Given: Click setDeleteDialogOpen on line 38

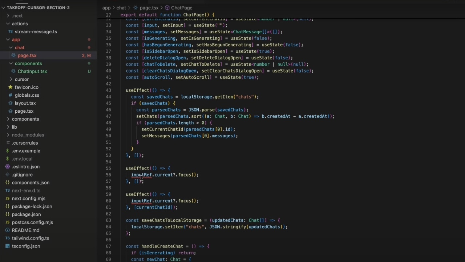Looking at the screenshot, I should [x=216, y=58].
